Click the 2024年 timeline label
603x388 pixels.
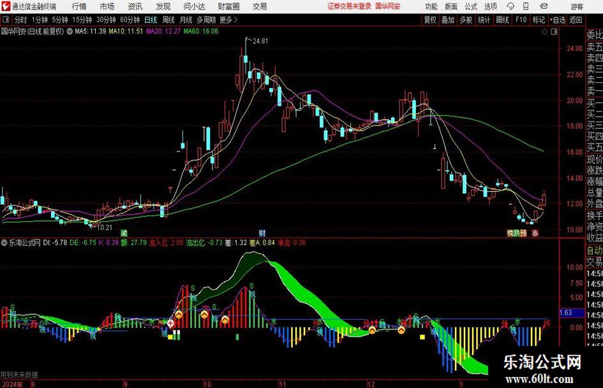(x=12, y=384)
